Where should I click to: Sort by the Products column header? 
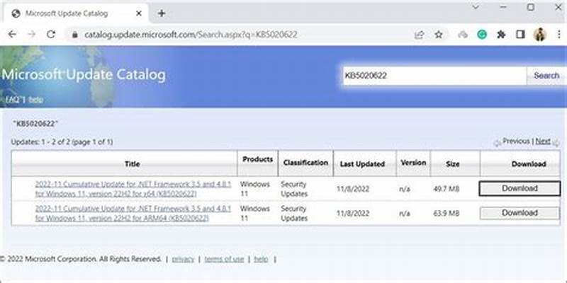point(257,159)
